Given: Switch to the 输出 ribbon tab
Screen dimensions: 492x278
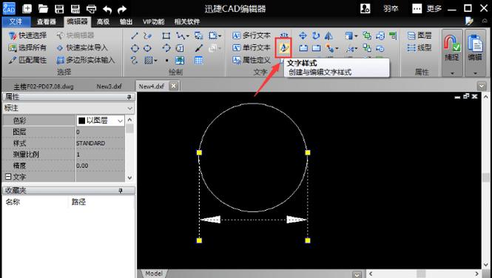Looking at the screenshot, I should pyautogui.click(x=126, y=21).
